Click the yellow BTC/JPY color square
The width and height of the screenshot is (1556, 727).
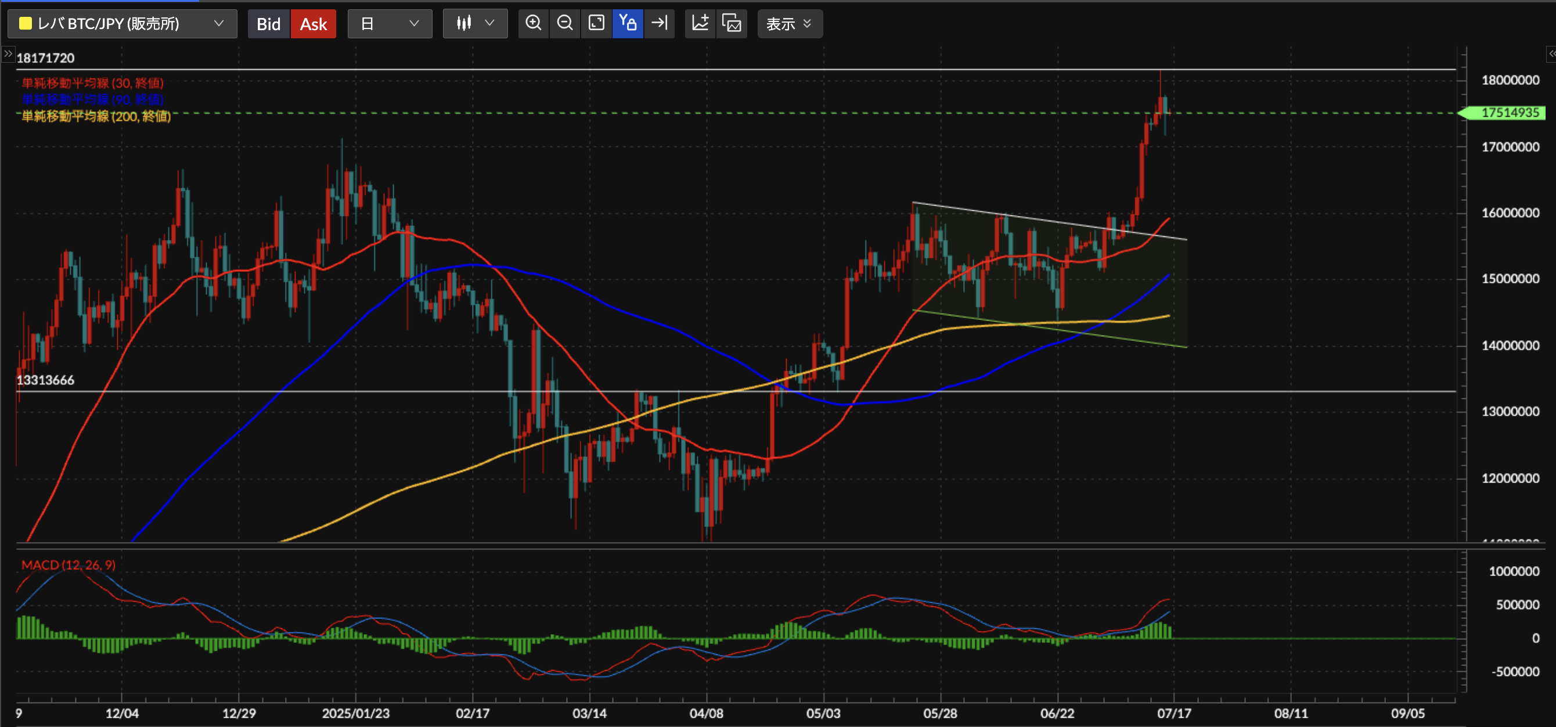tap(26, 24)
